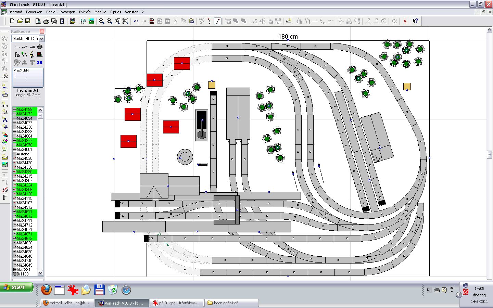
Task: Click the track list scroll up arrow
Action: tap(40, 110)
